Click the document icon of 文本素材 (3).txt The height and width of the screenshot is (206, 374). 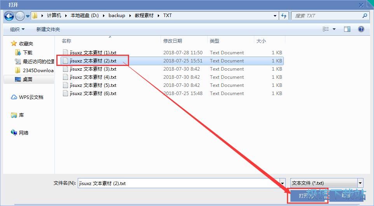coord(65,69)
